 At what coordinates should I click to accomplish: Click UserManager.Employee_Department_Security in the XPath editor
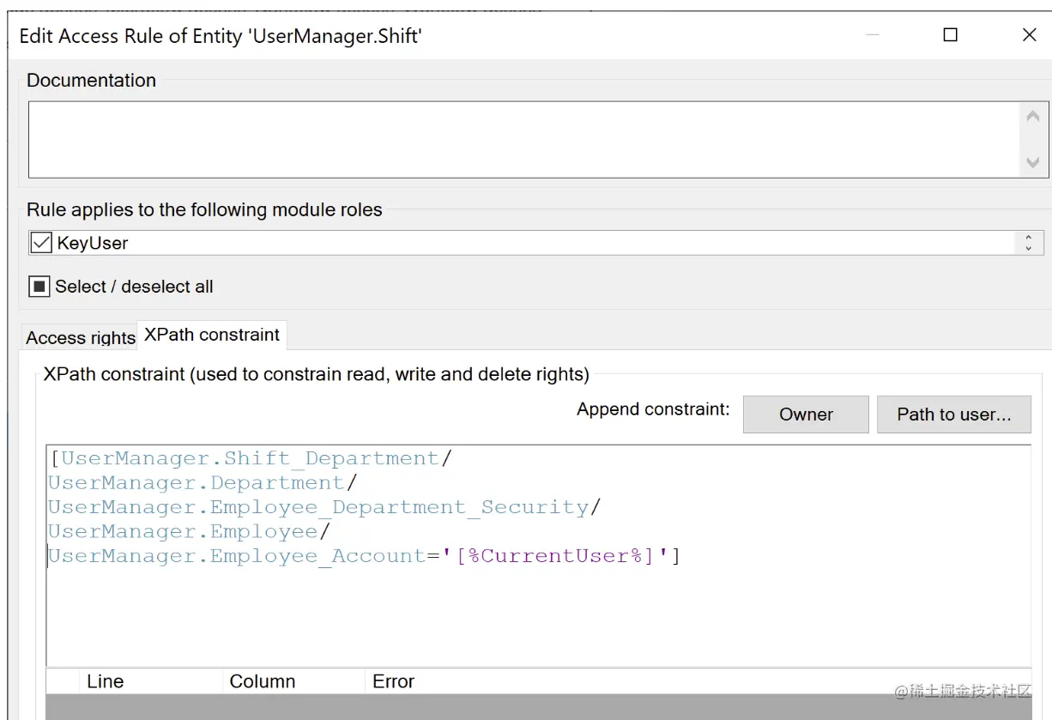coord(318,507)
